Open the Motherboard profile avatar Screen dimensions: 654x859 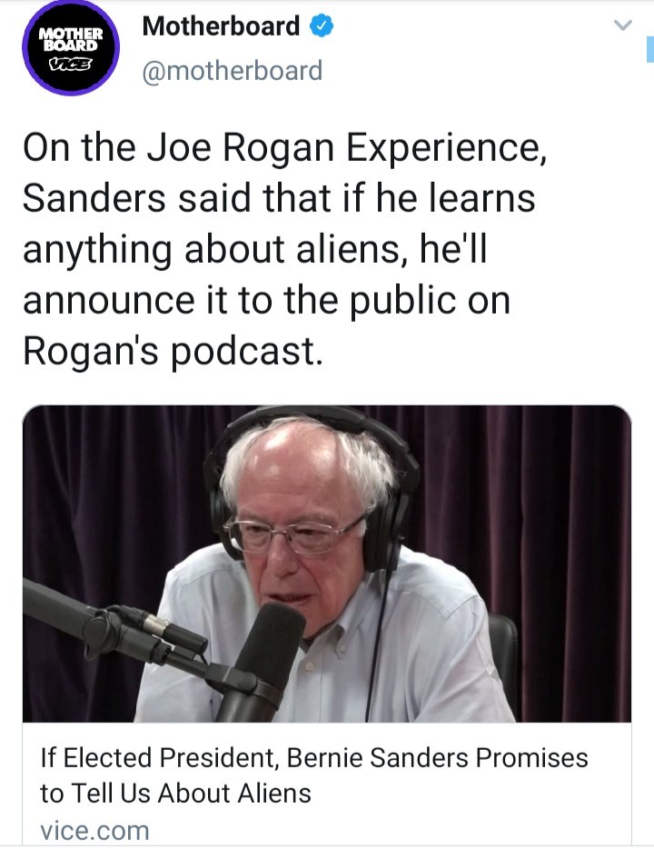pyautogui.click(x=71, y=47)
